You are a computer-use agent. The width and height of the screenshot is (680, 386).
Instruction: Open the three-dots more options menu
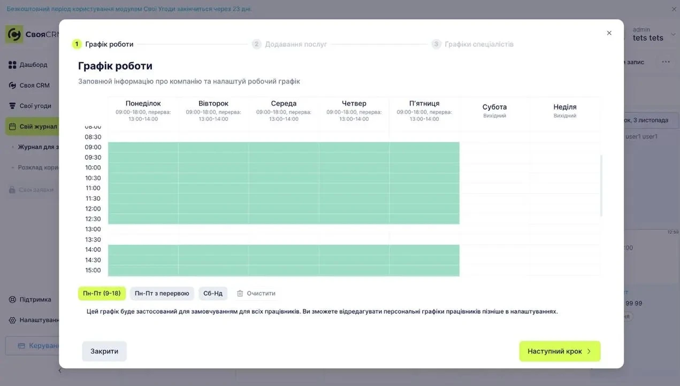click(x=666, y=62)
